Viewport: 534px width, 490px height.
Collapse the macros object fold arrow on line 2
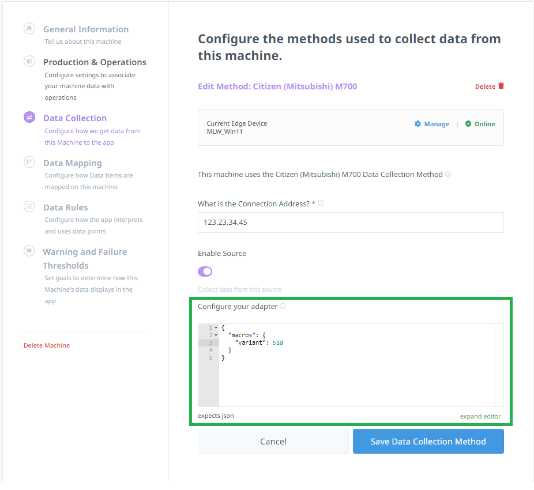tap(215, 335)
